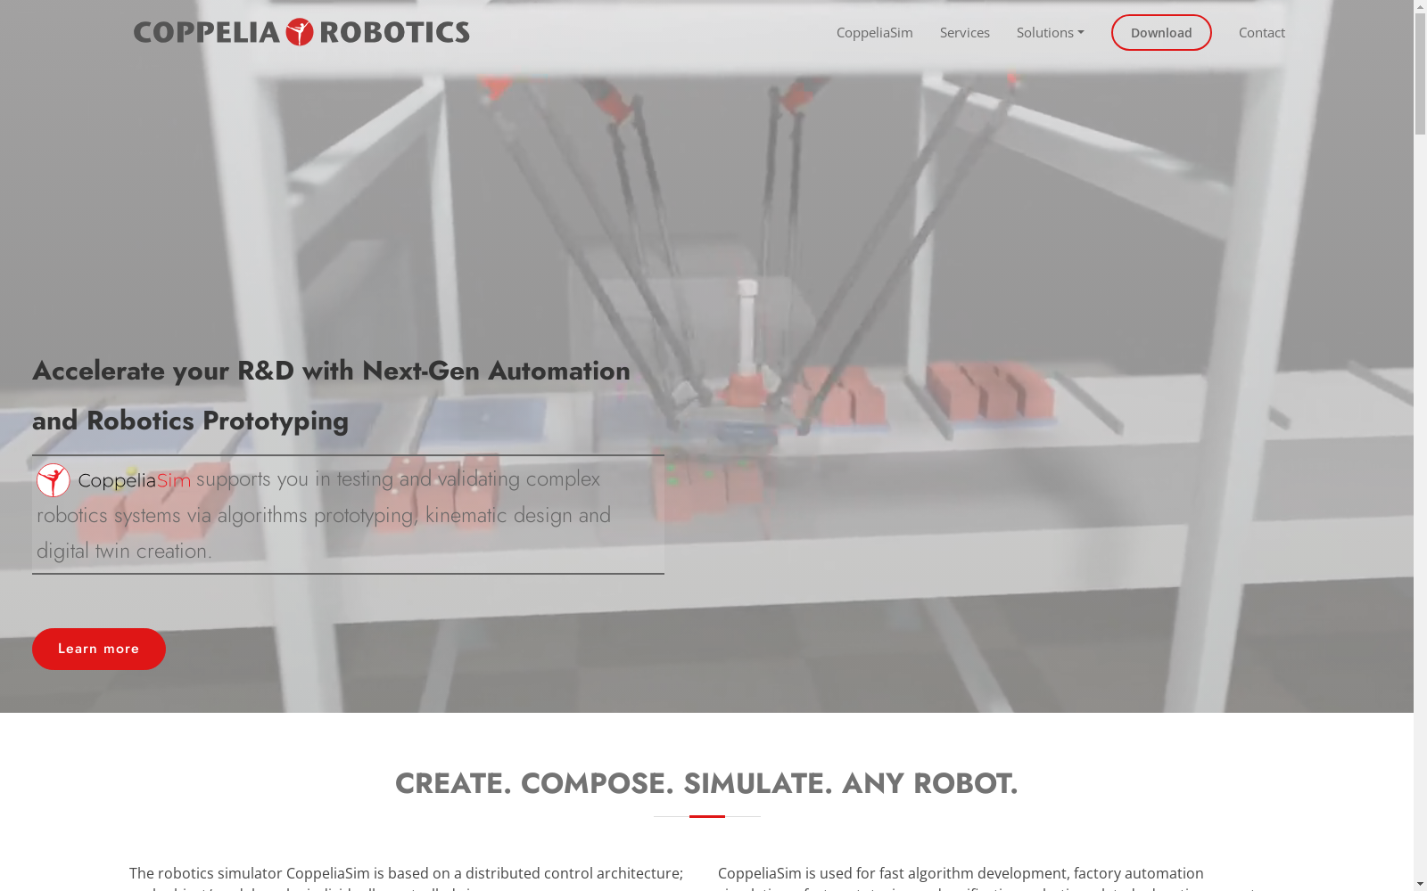This screenshot has width=1427, height=891.
Task: Click the vertical scrollbar thumb
Action: [1420, 75]
